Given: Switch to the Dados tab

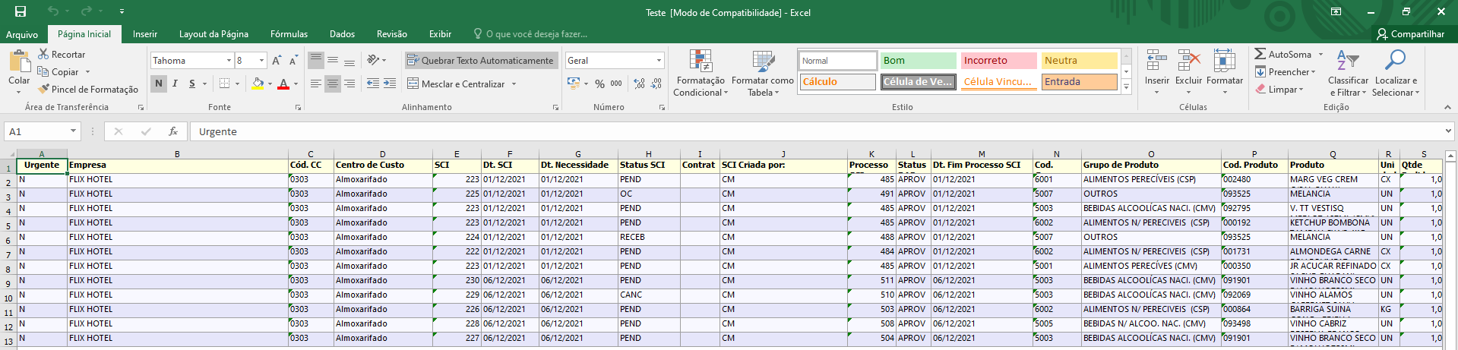Looking at the screenshot, I should (x=342, y=34).
